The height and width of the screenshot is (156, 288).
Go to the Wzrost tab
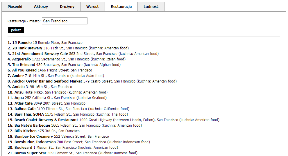[93, 7]
